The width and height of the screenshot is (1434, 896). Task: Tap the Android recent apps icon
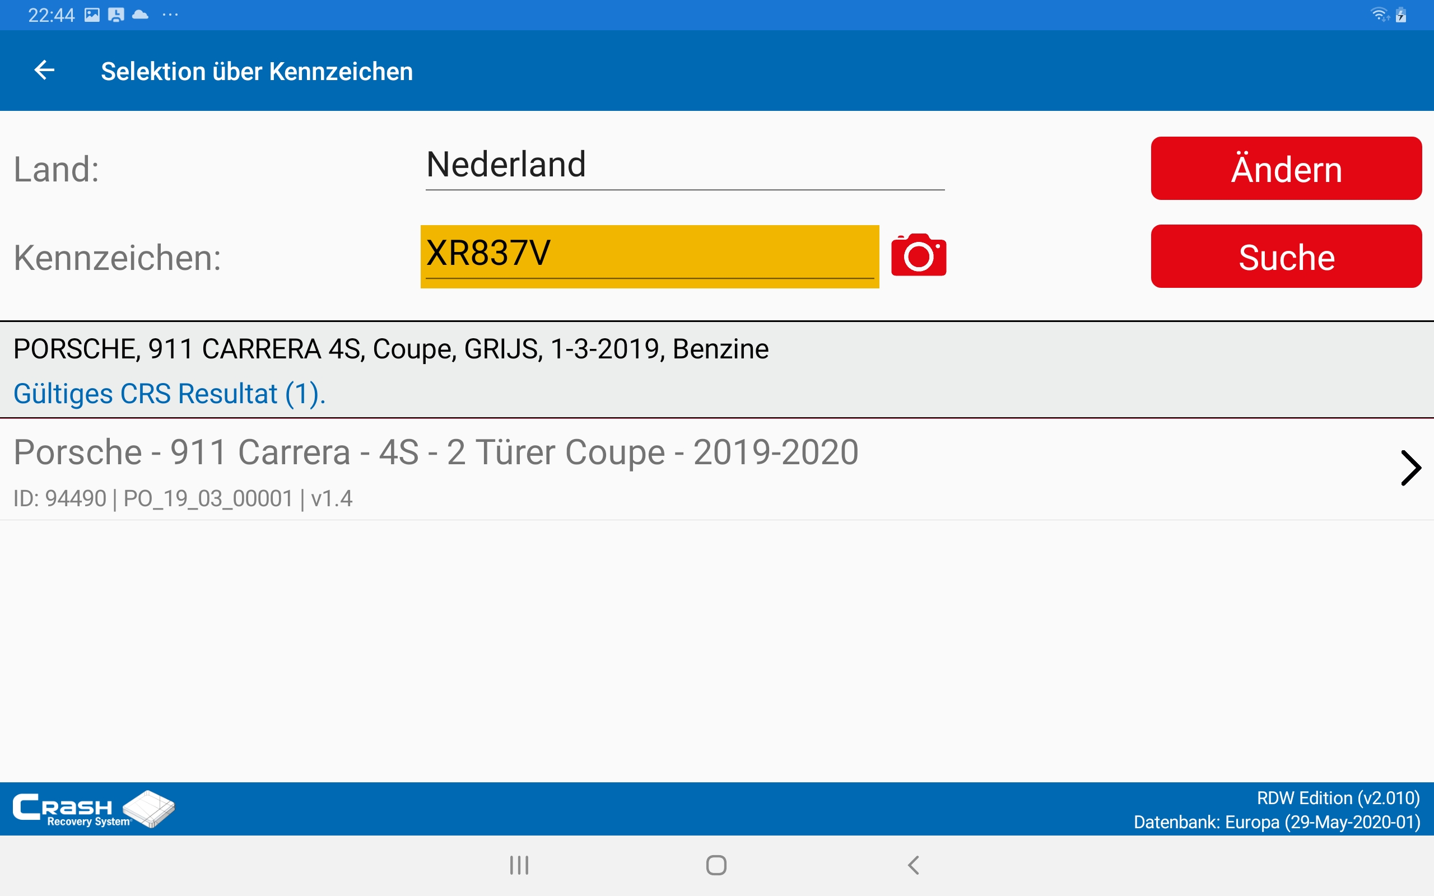coord(519,865)
